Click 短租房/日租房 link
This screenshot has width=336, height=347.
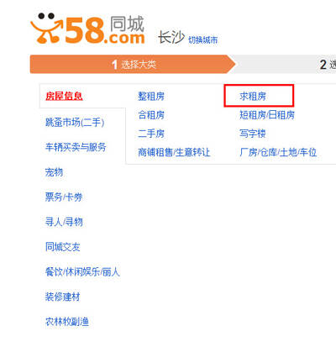(267, 115)
